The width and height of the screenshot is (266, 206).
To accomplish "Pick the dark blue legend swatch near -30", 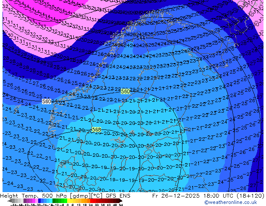I will [x=39, y=201].
